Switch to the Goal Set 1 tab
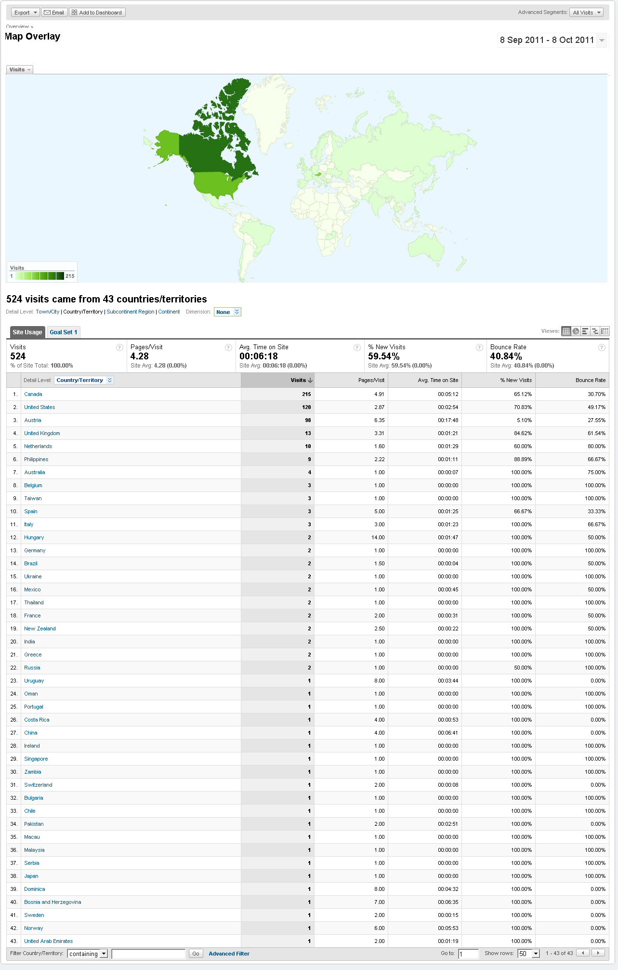618x970 pixels. coord(63,332)
